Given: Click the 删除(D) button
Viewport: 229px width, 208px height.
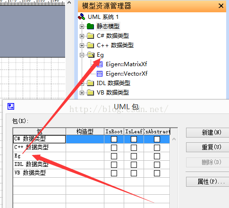Looking at the screenshot, I should [207, 162].
